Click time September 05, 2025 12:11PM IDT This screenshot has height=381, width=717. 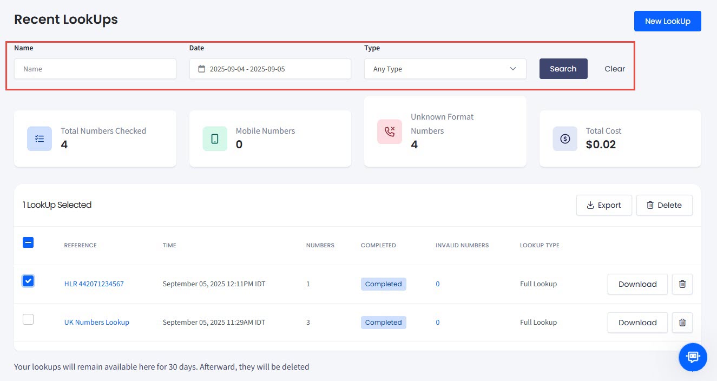tap(214, 284)
